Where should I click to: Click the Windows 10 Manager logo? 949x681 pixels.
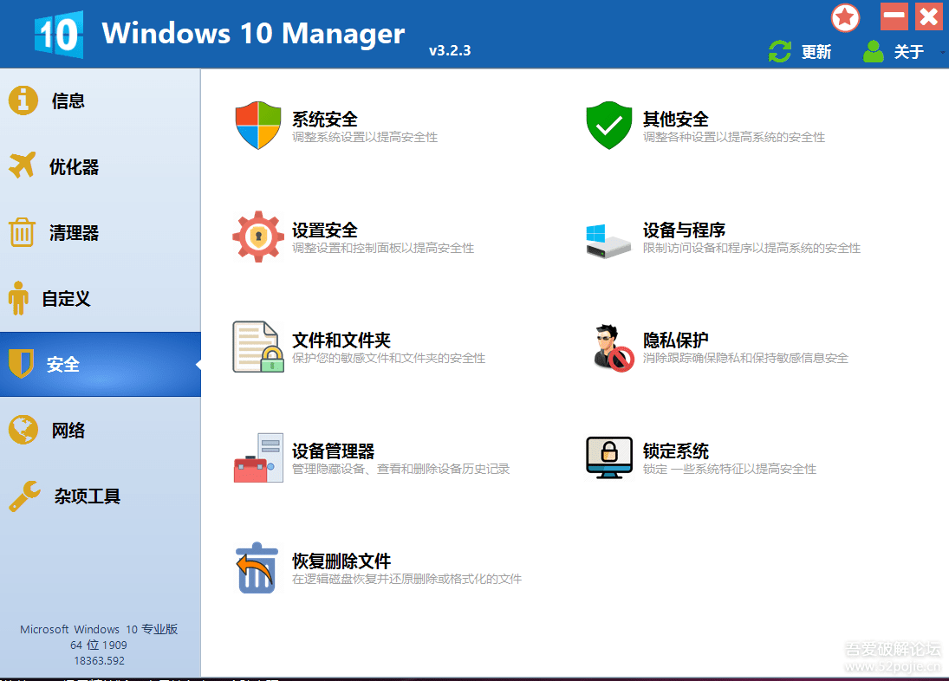pyautogui.click(x=59, y=35)
